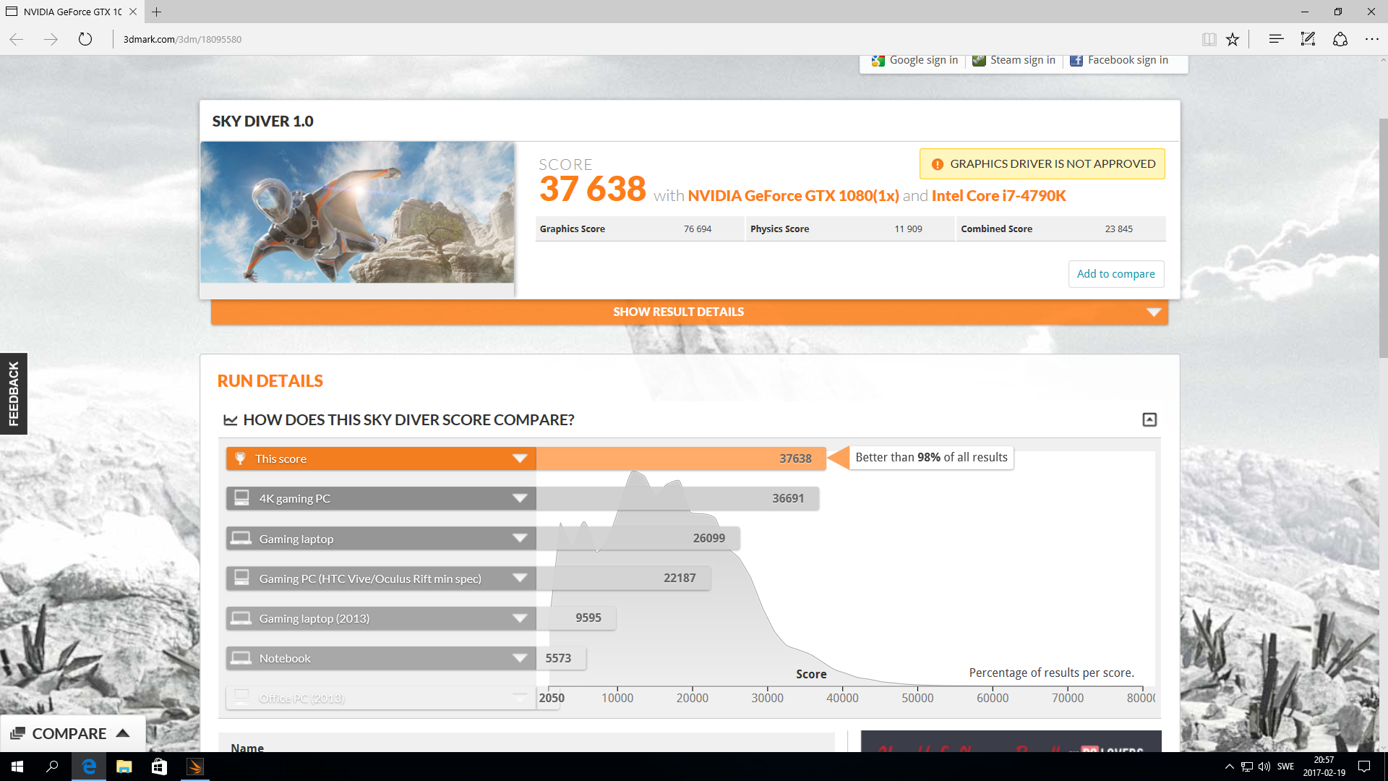Image resolution: width=1388 pixels, height=781 pixels.
Task: Click the Sky Diver benchmark thumbnail
Action: tap(357, 212)
